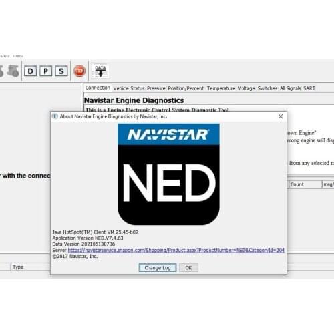Click the About dialog info icon
The image size is (334, 334).
55,116
